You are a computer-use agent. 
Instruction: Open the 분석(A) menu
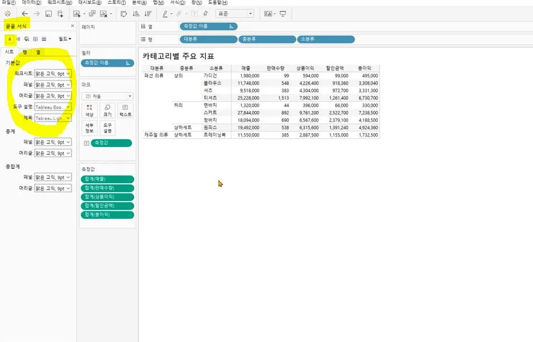(x=140, y=3)
